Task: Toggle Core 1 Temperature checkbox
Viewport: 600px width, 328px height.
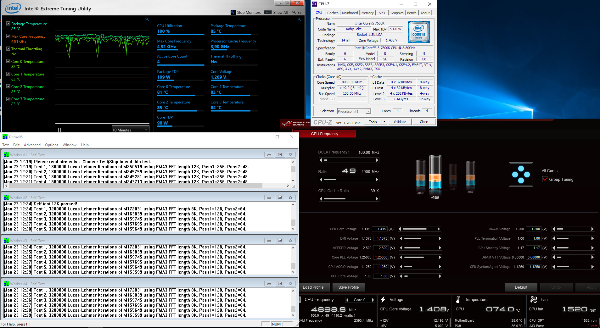Action: (8, 74)
